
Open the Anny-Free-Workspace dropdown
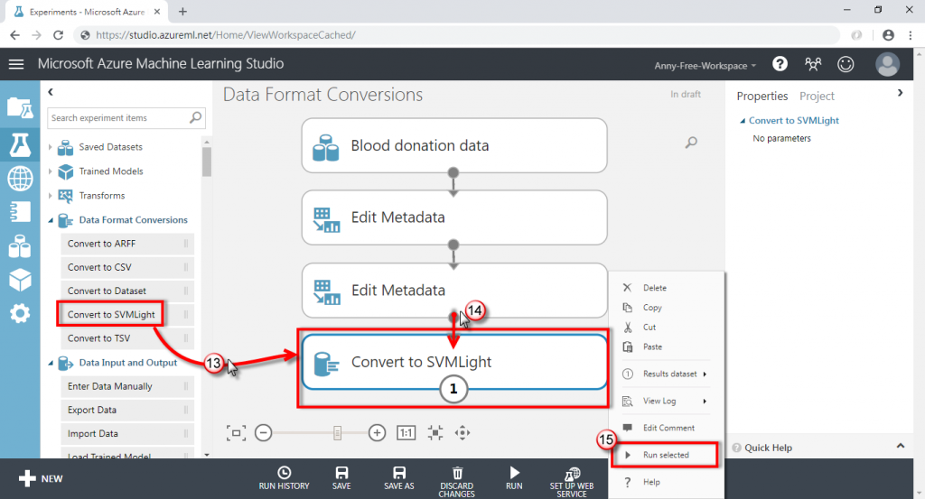[705, 65]
